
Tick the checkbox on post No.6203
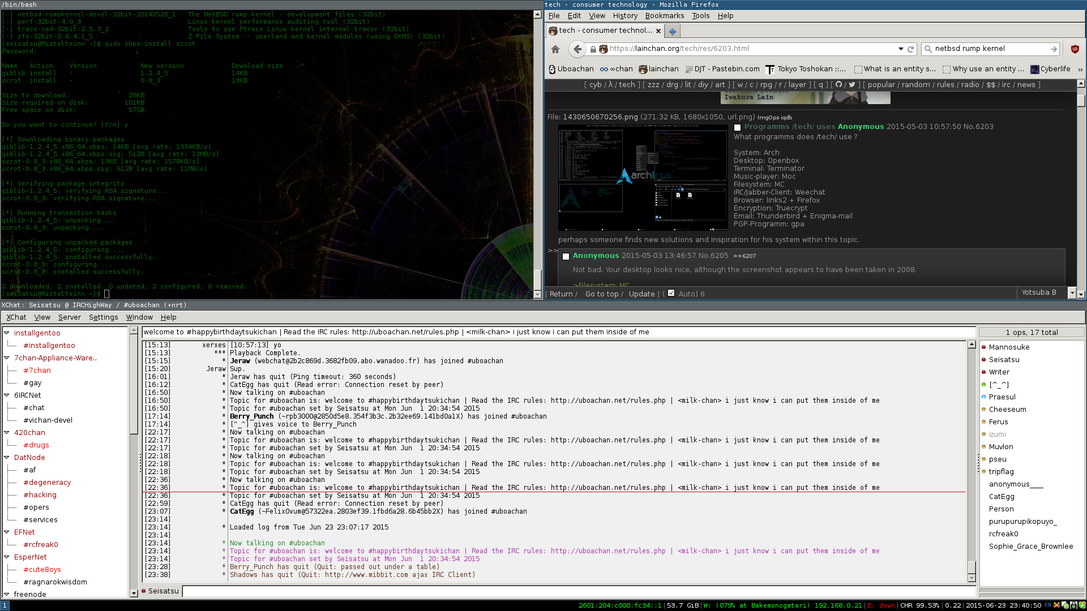click(737, 127)
